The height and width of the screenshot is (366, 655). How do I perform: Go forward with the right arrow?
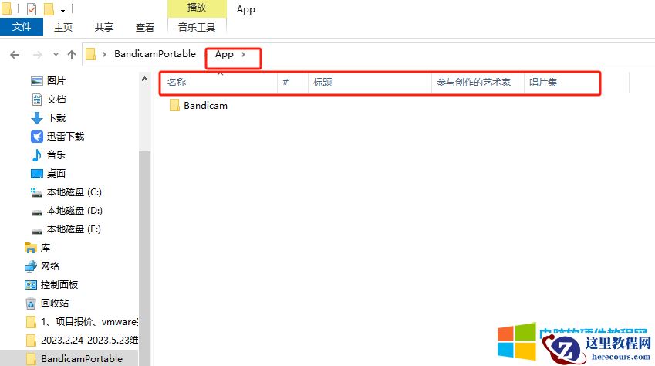(38, 55)
